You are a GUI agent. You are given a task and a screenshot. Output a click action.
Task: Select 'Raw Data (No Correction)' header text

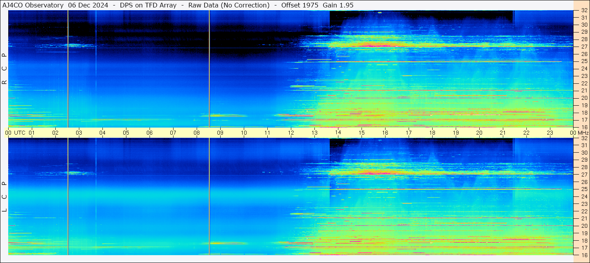(x=229, y=5)
